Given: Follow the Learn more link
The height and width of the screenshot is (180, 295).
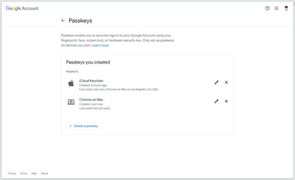Looking at the screenshot, I should coord(100,46).
